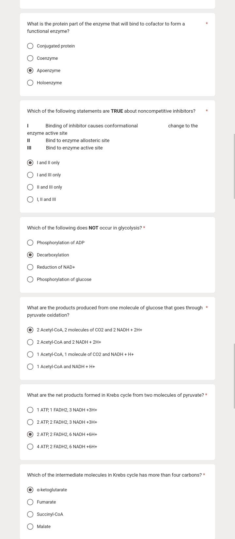Select I and II only option
Image resolution: width=235 pixels, height=539 pixels.
click(x=30, y=162)
